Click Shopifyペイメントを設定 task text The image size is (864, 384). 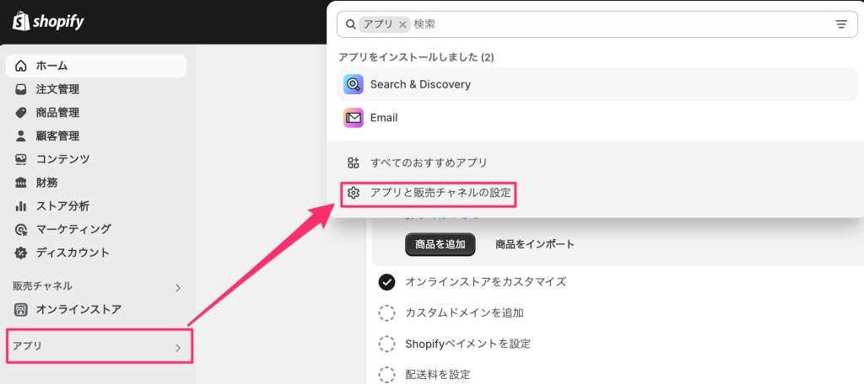(467, 344)
